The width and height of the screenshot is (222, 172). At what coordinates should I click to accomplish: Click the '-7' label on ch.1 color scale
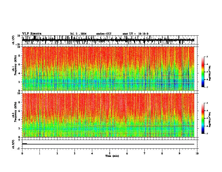pyautogui.click(x=207, y=87)
